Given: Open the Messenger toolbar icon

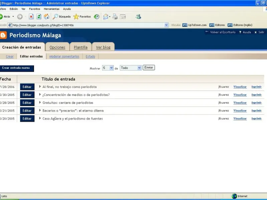Looking at the screenshot, I should click(138, 17).
